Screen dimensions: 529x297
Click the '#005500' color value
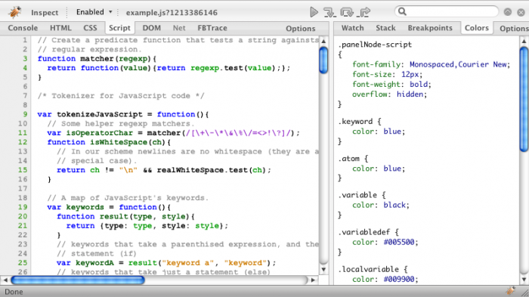click(x=399, y=242)
